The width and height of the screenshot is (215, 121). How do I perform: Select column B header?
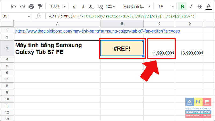tap(122, 24)
